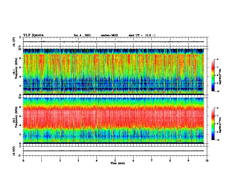Viewport: 233px width, 180px height.
Task: Select the ch.2 colorbar "log(PSD)" unit label
Action: coord(220,125)
